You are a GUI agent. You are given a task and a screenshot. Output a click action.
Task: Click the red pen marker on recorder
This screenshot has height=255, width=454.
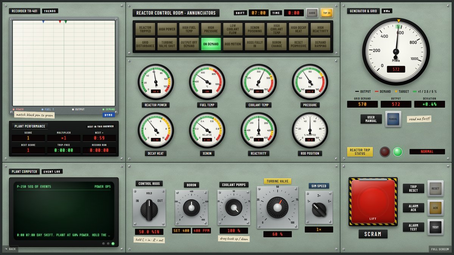coord(60,22)
